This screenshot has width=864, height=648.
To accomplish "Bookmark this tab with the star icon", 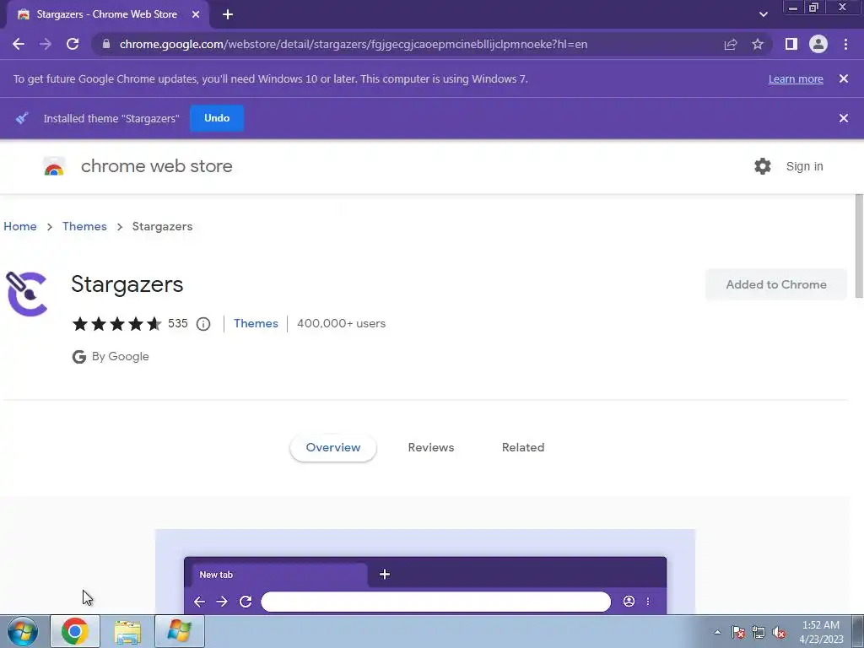I will click(758, 44).
